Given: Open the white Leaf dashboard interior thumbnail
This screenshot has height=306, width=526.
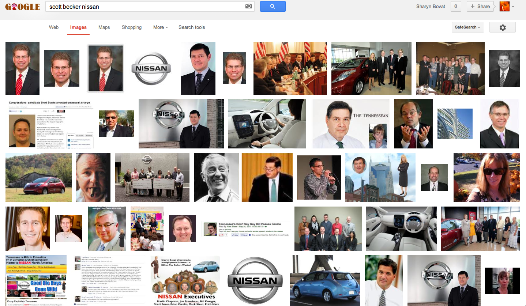Looking at the screenshot, I should tap(401, 228).
